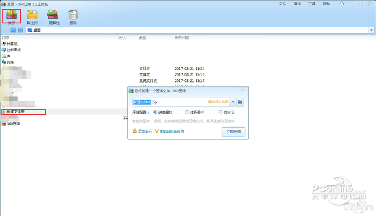
Task: Select 网络 in the file list
Action: (8, 62)
